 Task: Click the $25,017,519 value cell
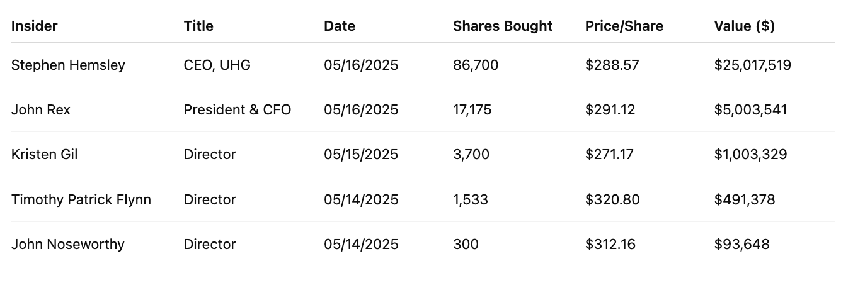coord(753,65)
